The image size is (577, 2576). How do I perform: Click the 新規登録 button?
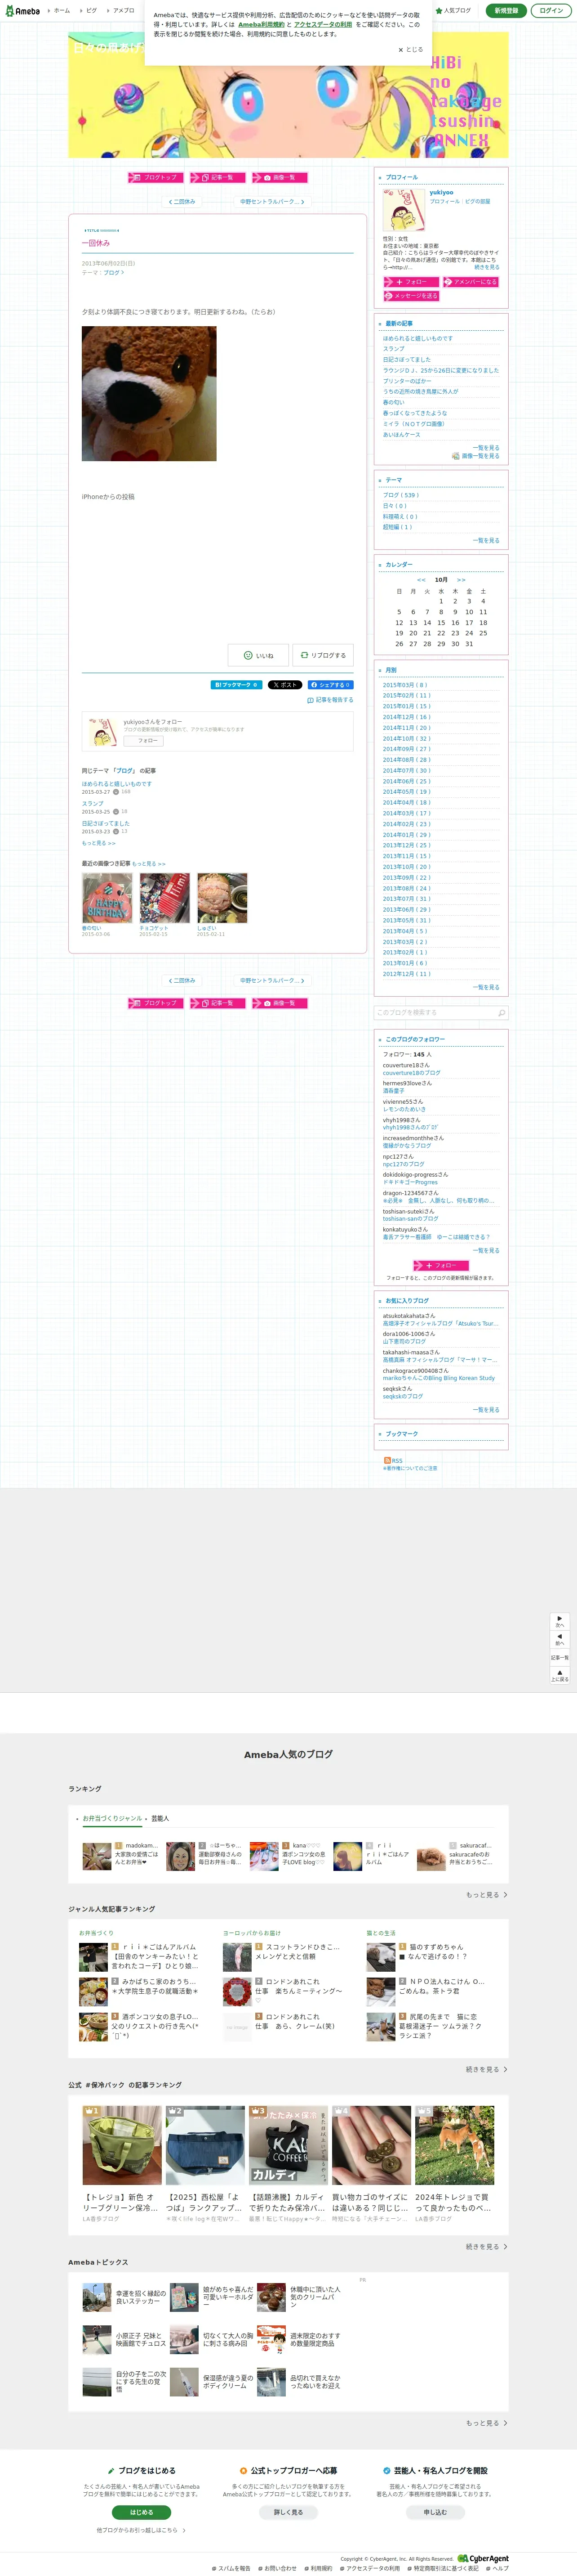click(507, 11)
